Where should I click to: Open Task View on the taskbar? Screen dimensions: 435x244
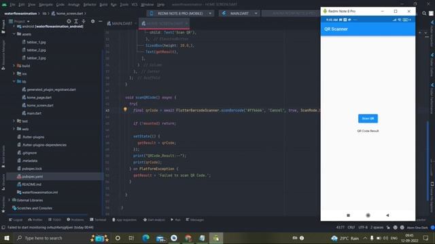pyautogui.click(x=131, y=238)
